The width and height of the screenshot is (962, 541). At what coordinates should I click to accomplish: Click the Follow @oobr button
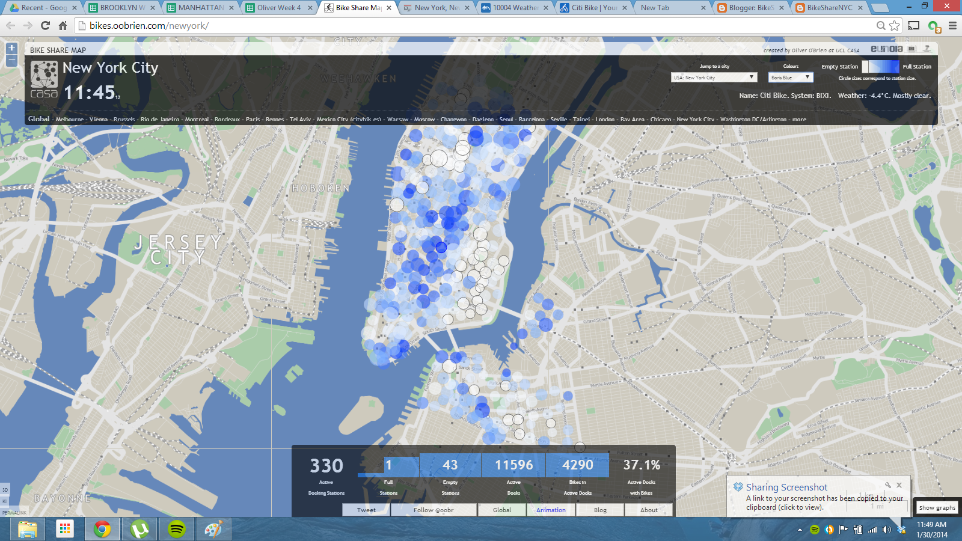coord(434,510)
